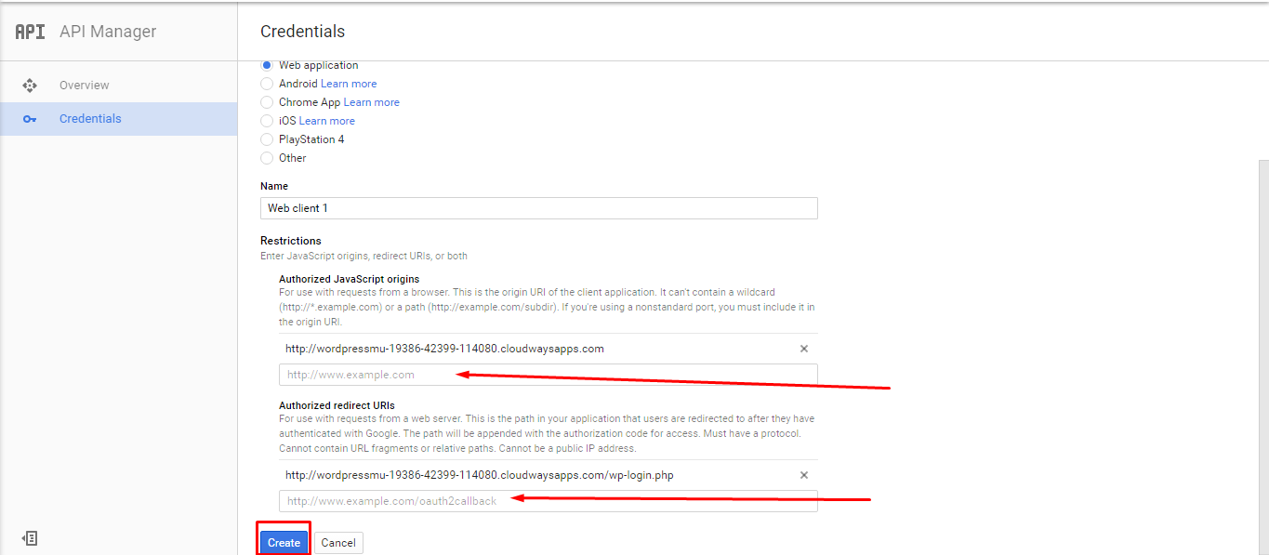Remove the authorized JavaScript origin entry

coord(804,349)
